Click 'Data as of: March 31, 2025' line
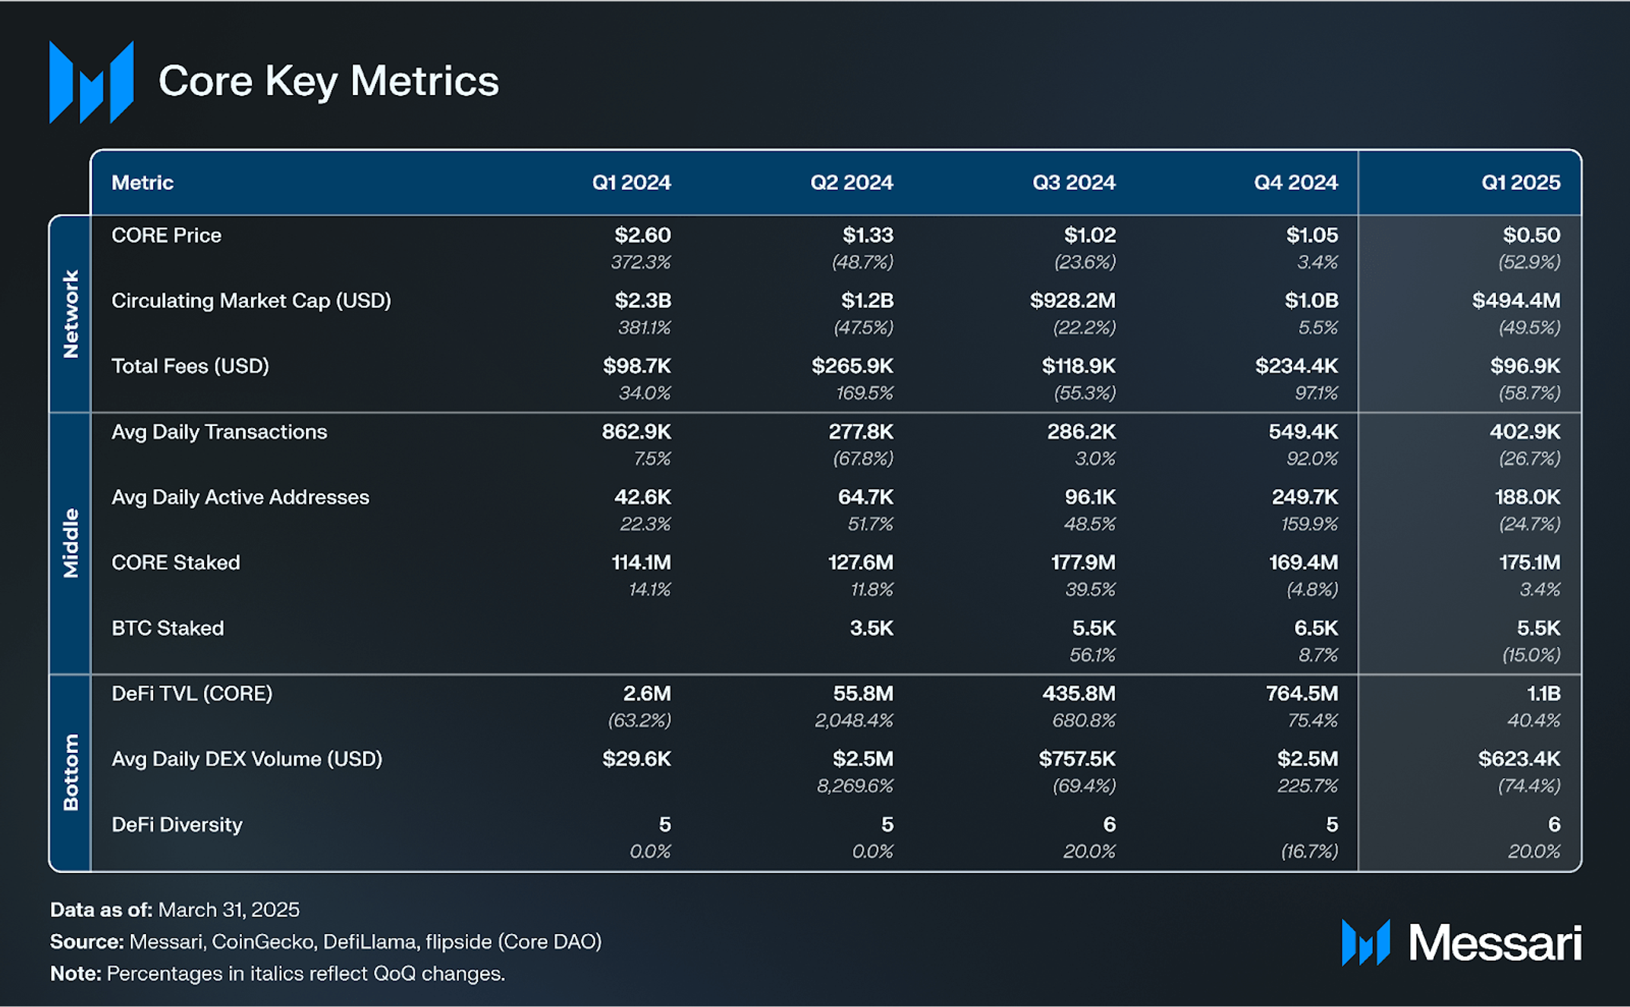This screenshot has height=1007, width=1630. [x=175, y=910]
